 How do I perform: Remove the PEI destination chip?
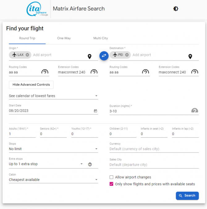pos(127,55)
